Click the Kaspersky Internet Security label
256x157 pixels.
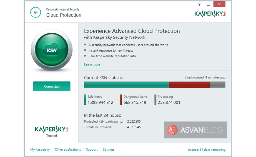coord(63,9)
